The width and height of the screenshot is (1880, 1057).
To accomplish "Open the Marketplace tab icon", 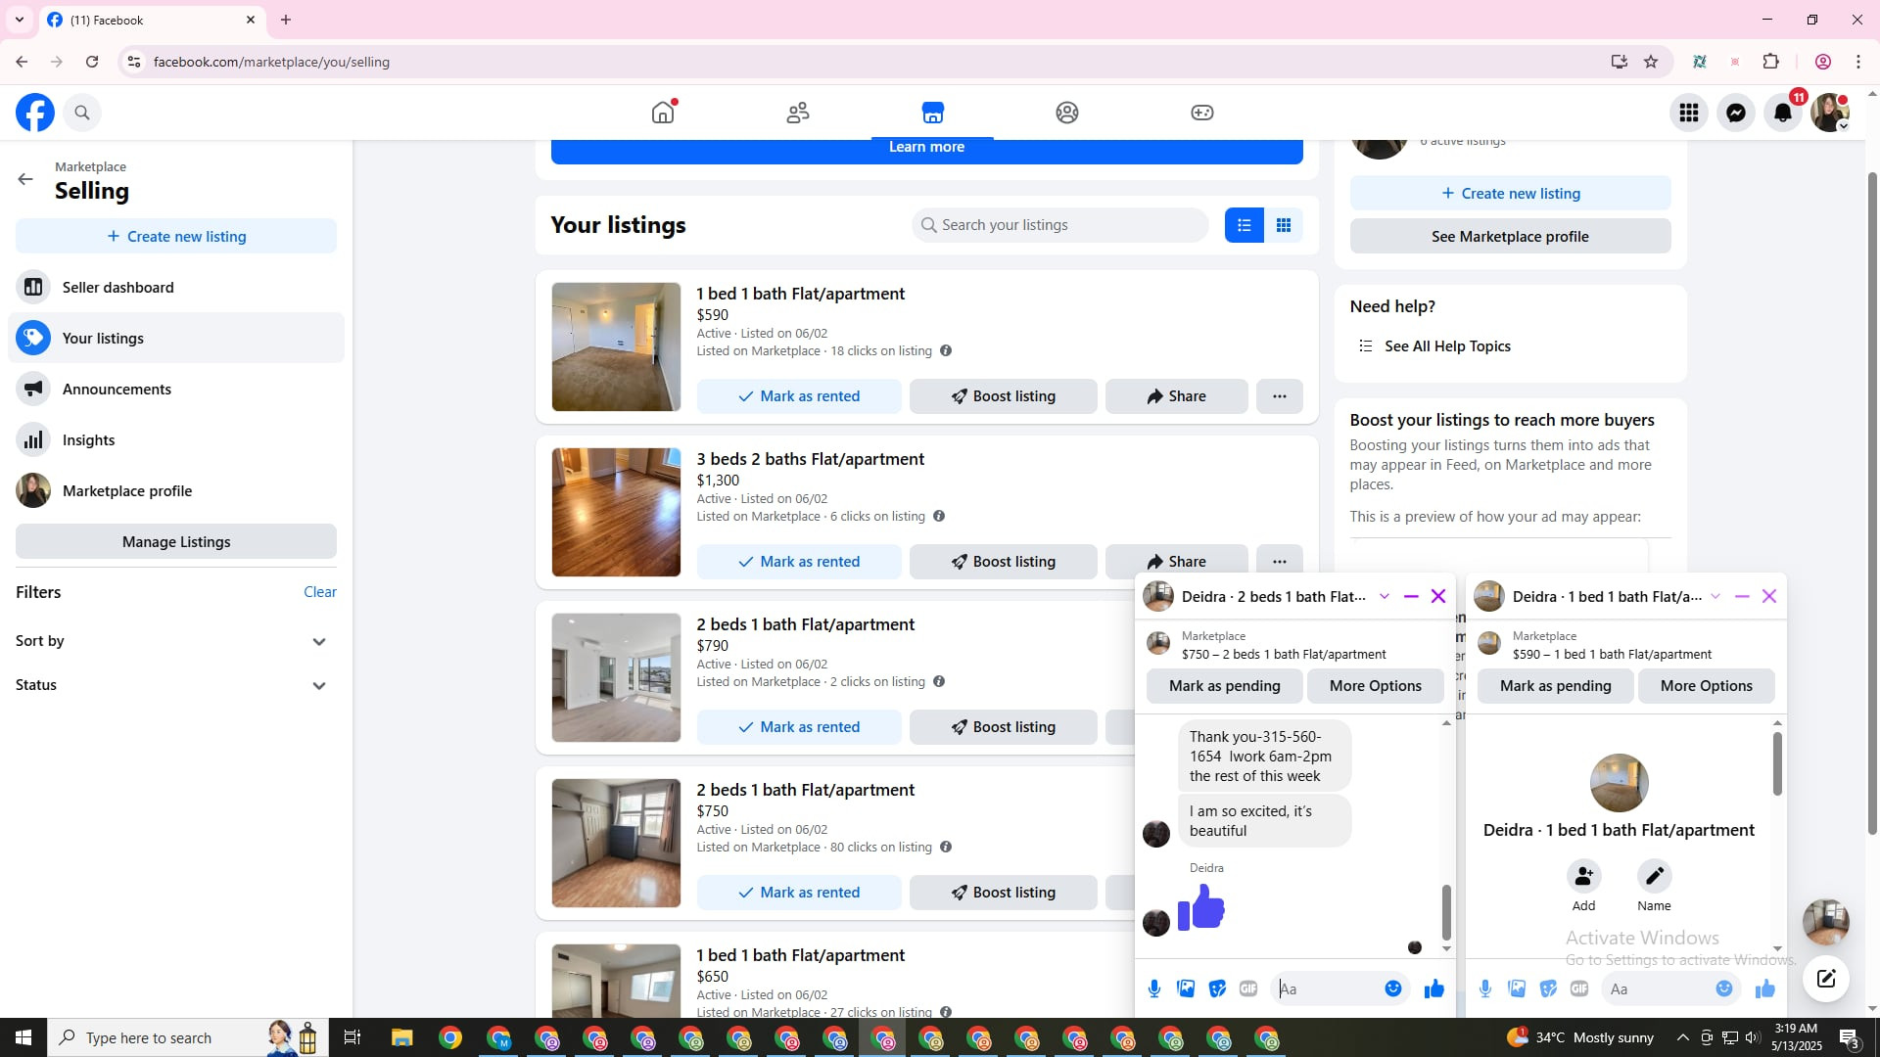I will 932,113.
